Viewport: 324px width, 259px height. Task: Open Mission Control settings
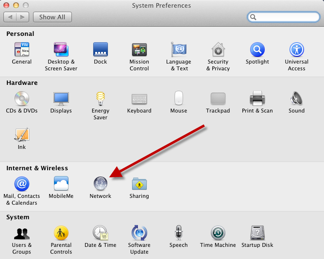[x=139, y=50]
